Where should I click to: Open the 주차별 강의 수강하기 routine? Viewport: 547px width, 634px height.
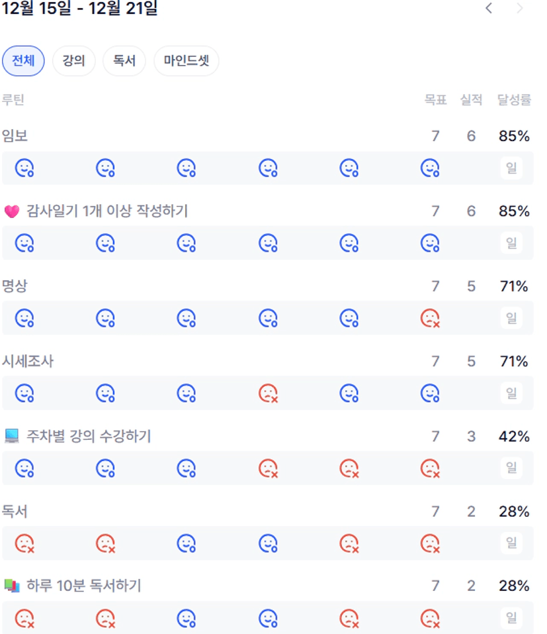[89, 437]
